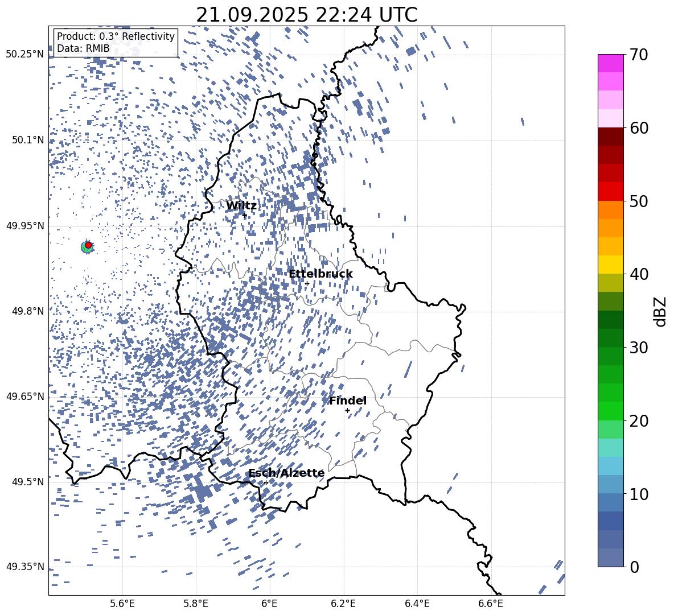This screenshot has height=615, width=674.
Task: Click the Findel location cross marker
Action: pos(347,411)
